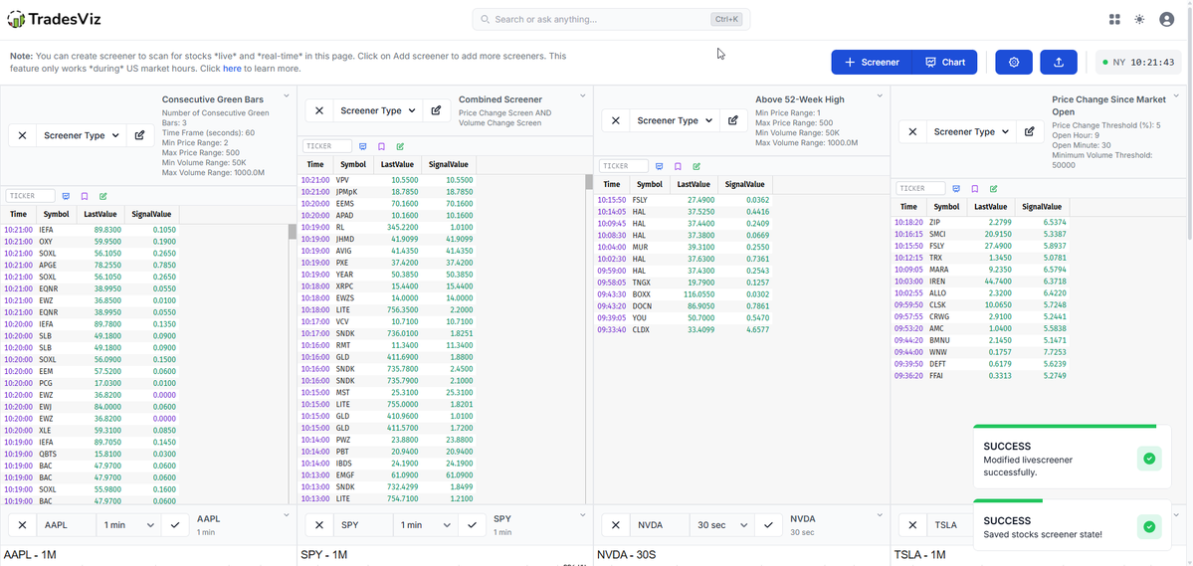This screenshot has width=1193, height=566.
Task: Collapse the AAPL chart panel chevron
Action: (287, 515)
